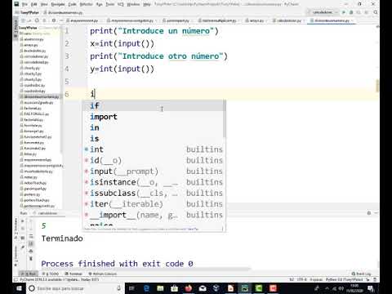Image resolution: width=392 pixels, height=294 pixels.
Task: Open the Navigate menu
Action: coord(58,4)
